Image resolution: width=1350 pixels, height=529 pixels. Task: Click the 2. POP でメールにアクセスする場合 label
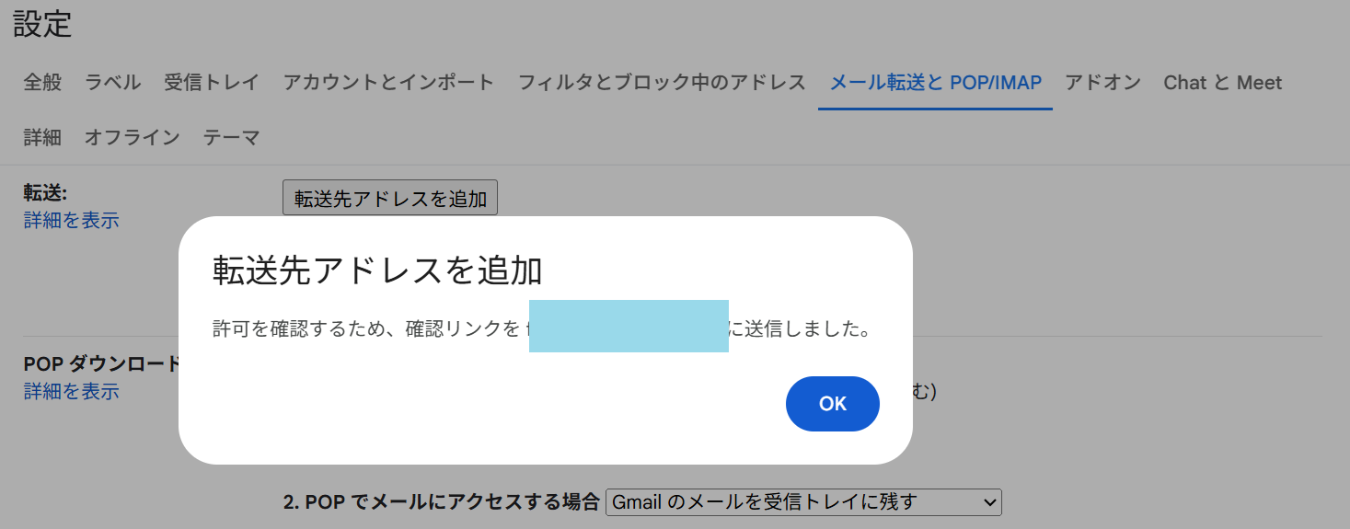tap(441, 502)
